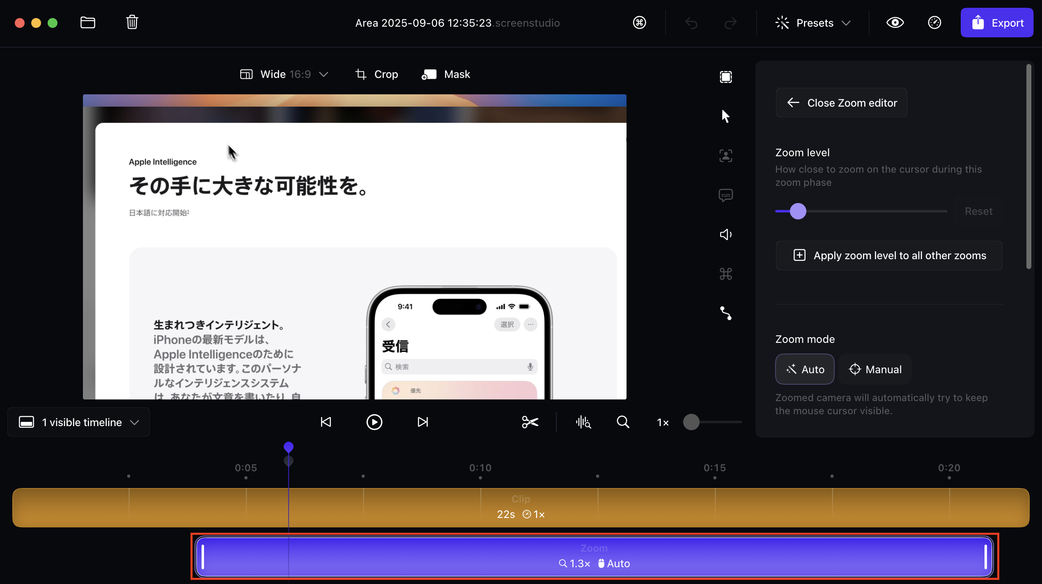Open the cursor settings icon in sidebar

[725, 116]
